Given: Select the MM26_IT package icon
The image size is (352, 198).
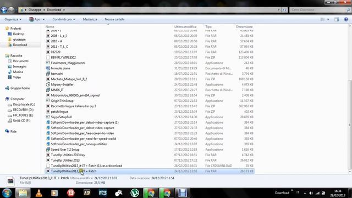Looking at the screenshot, I should (x=48, y=90).
